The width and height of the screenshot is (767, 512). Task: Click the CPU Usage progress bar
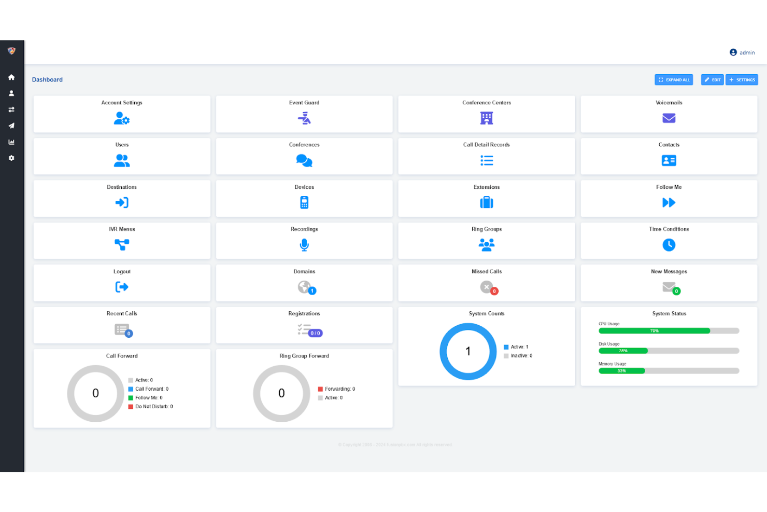click(669, 330)
